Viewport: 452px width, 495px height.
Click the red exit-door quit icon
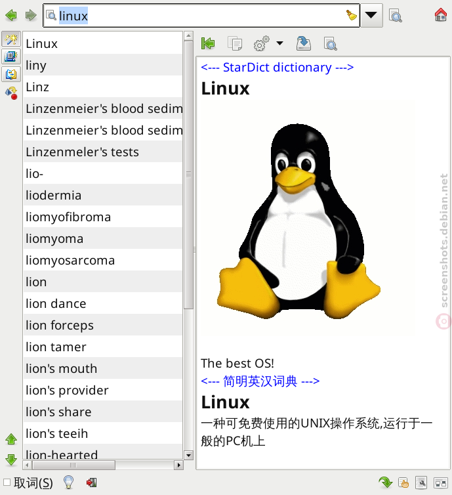pyautogui.click(x=91, y=483)
